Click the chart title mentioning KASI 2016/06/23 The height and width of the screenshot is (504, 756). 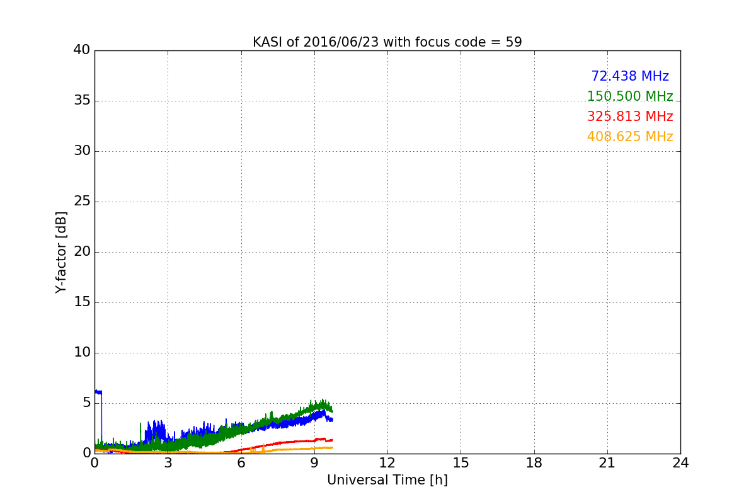pos(387,42)
